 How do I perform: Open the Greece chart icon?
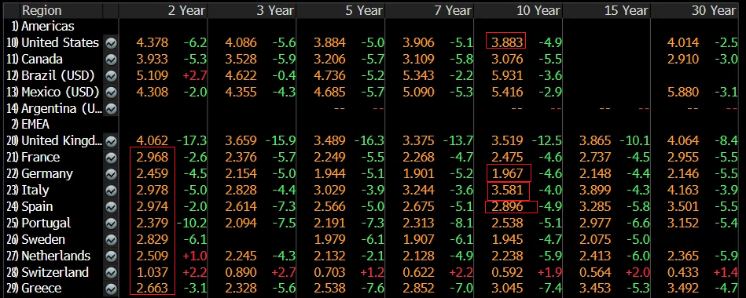click(x=111, y=289)
